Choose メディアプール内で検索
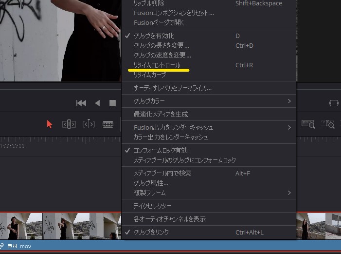This screenshot has height=254, width=341. (209, 174)
